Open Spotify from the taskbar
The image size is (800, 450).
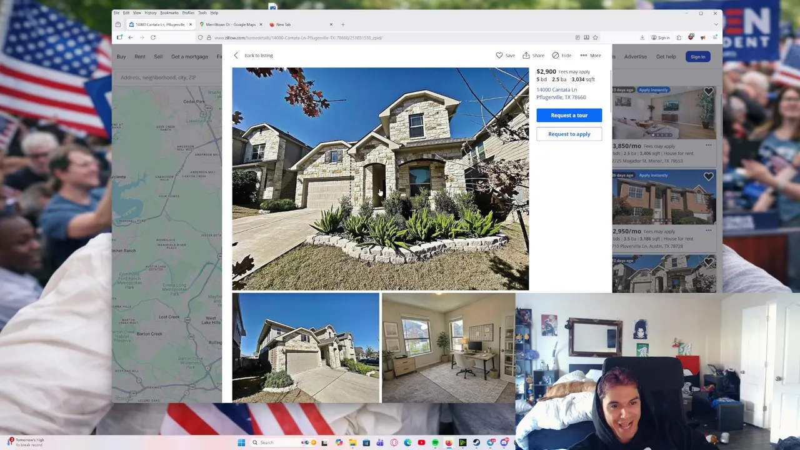coord(435,442)
